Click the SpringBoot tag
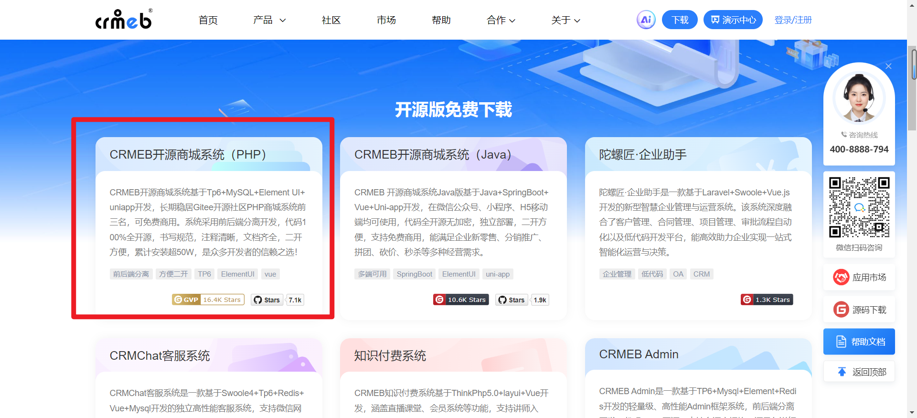Viewport: 917px width, 418px height. pyautogui.click(x=414, y=274)
